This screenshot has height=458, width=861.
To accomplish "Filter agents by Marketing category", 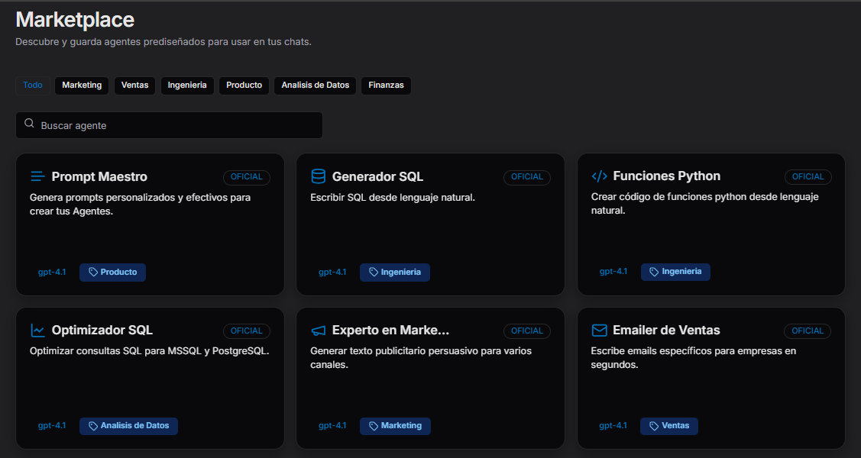I will (x=82, y=85).
